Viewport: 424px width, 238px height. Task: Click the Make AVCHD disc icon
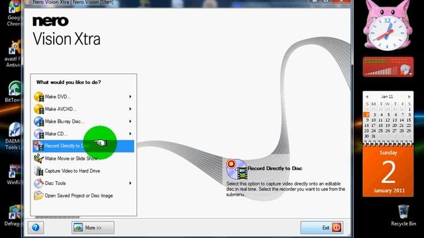point(38,109)
